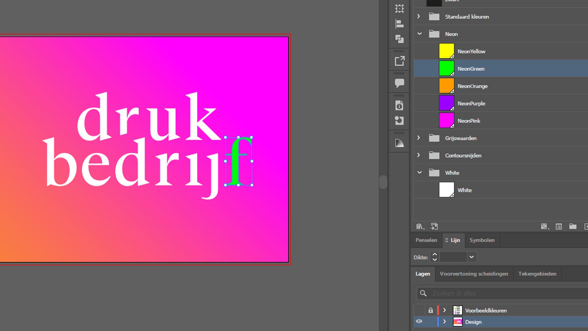
Task: Open the Dikte stroke weight dropdown
Action: [x=472, y=257]
